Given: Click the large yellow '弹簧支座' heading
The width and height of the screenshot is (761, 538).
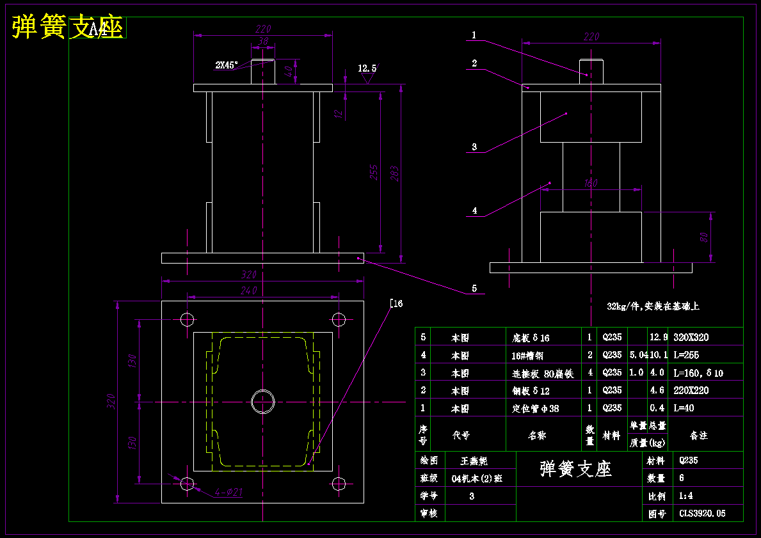Looking at the screenshot, I should [67, 26].
